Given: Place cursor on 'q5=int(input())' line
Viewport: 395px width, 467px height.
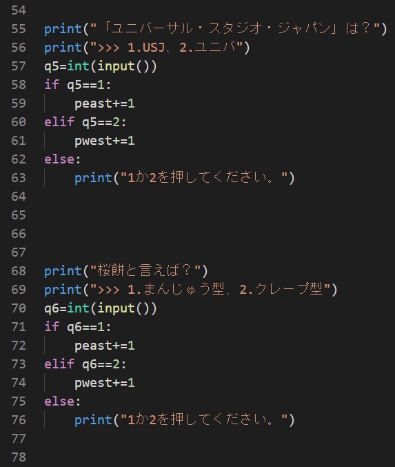Looking at the screenshot, I should 101,66.
